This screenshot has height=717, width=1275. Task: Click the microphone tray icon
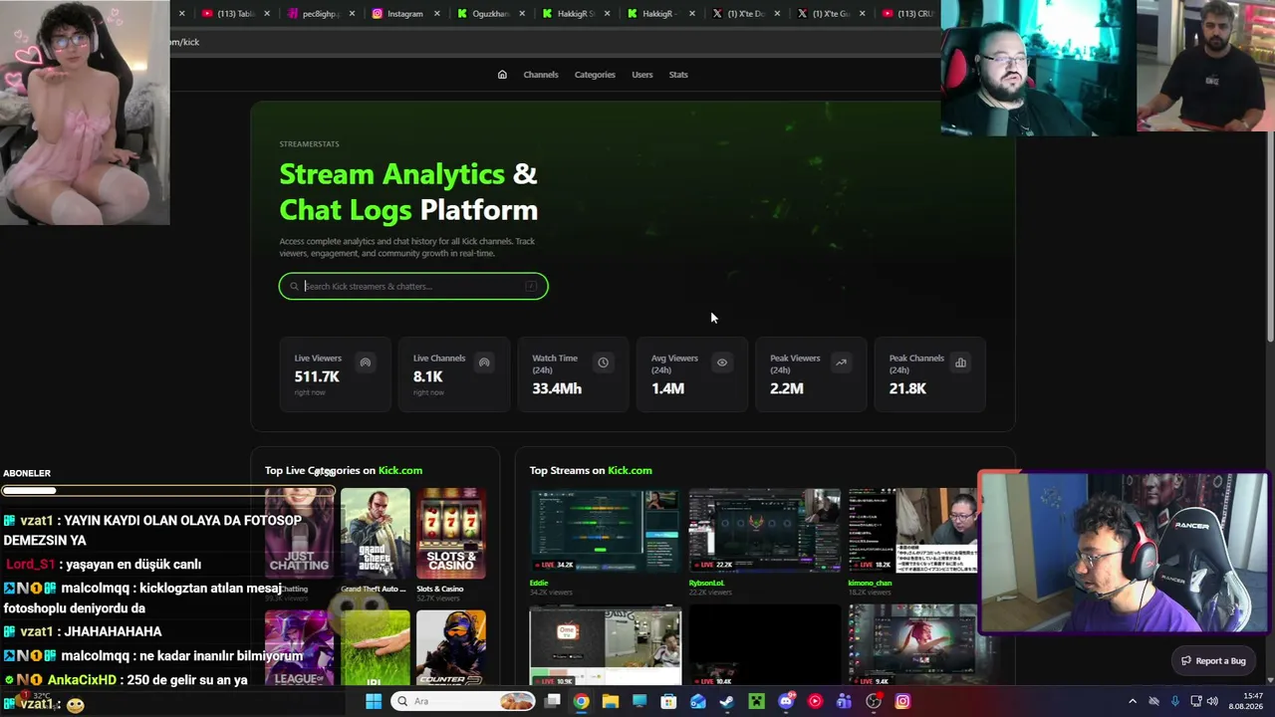[x=1175, y=701]
